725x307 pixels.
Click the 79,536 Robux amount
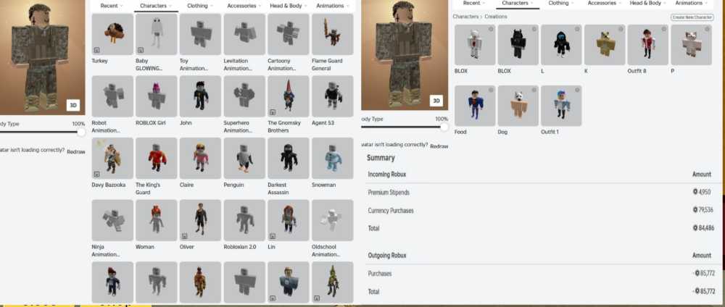point(703,210)
